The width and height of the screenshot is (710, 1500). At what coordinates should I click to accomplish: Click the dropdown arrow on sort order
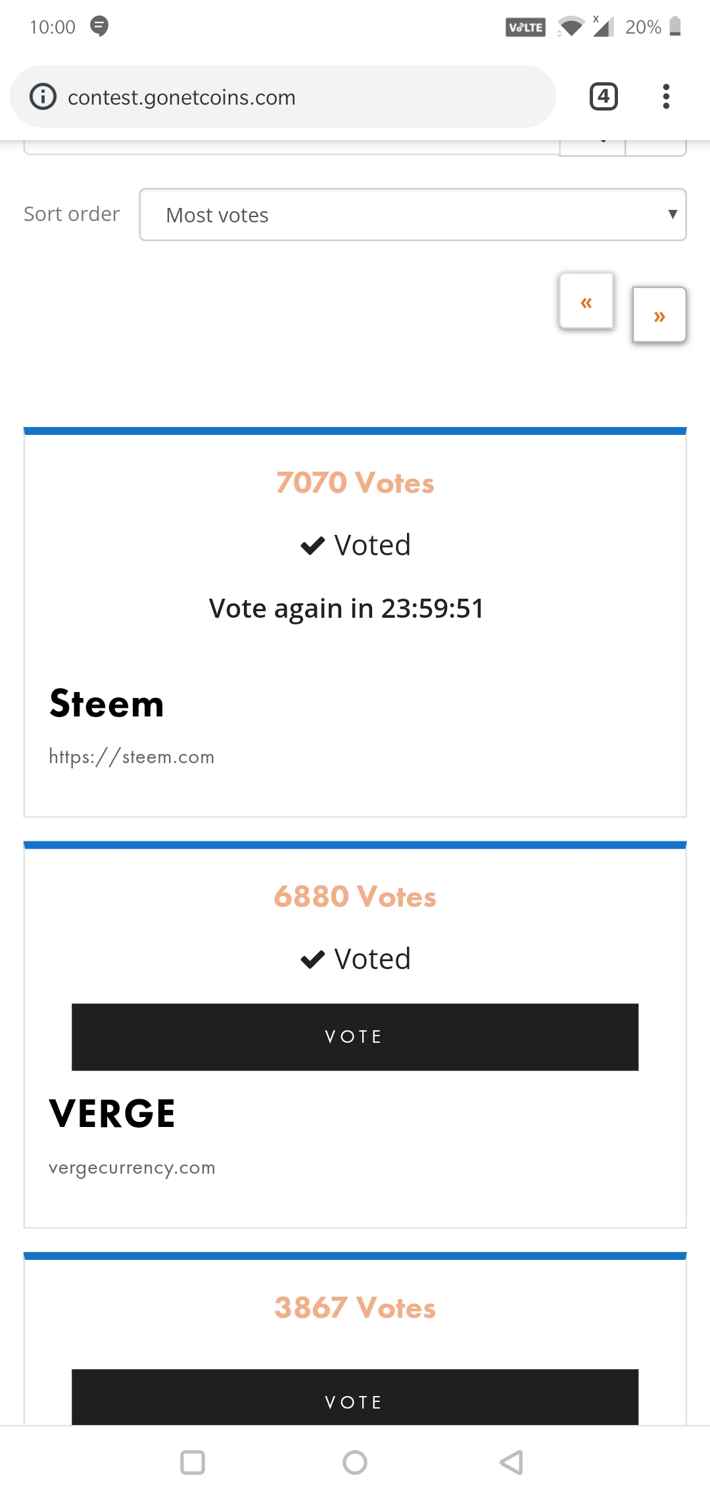672,214
